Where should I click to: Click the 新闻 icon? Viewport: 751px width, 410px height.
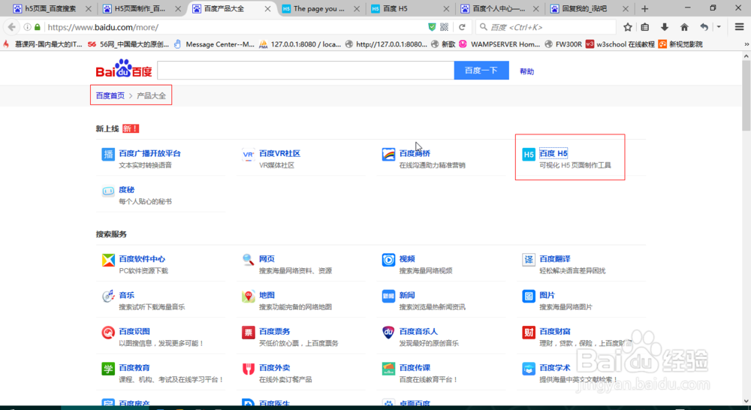pyautogui.click(x=388, y=296)
